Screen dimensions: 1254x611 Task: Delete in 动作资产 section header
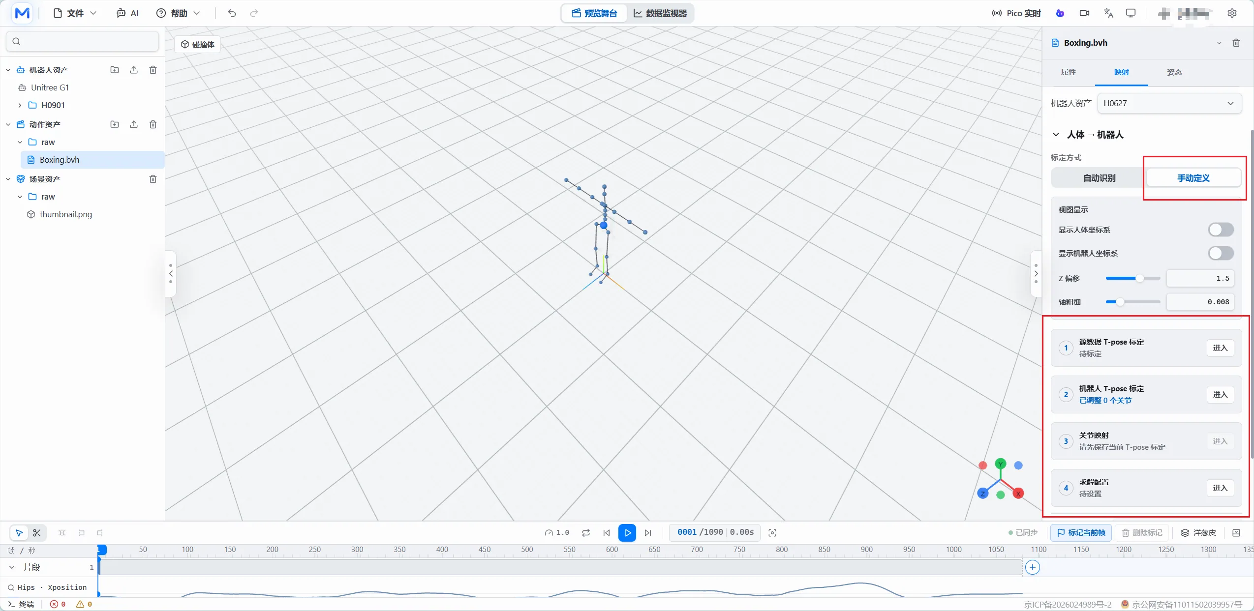(153, 124)
